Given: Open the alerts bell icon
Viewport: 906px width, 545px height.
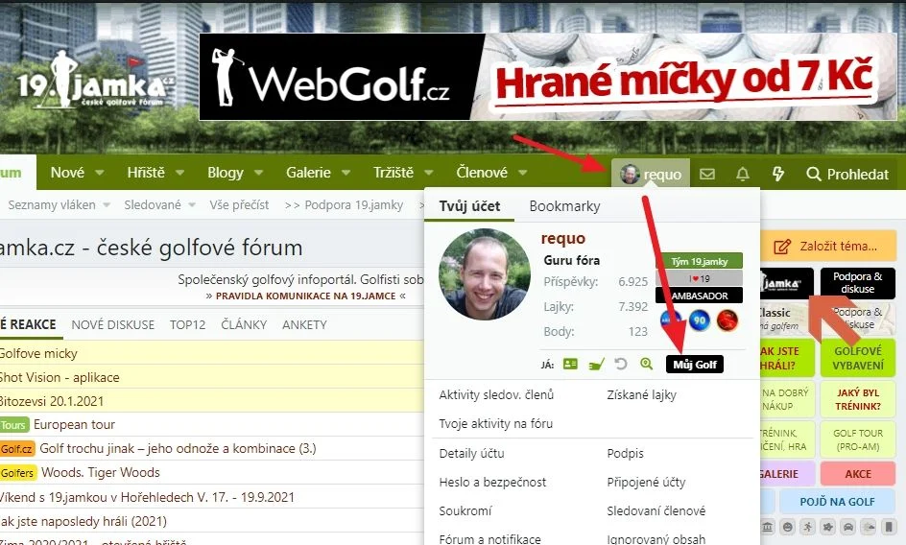Looking at the screenshot, I should point(743,174).
